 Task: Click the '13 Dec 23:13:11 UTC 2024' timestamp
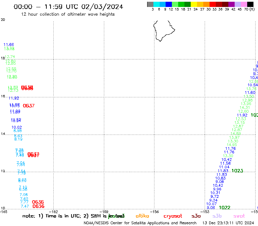point(228,223)
